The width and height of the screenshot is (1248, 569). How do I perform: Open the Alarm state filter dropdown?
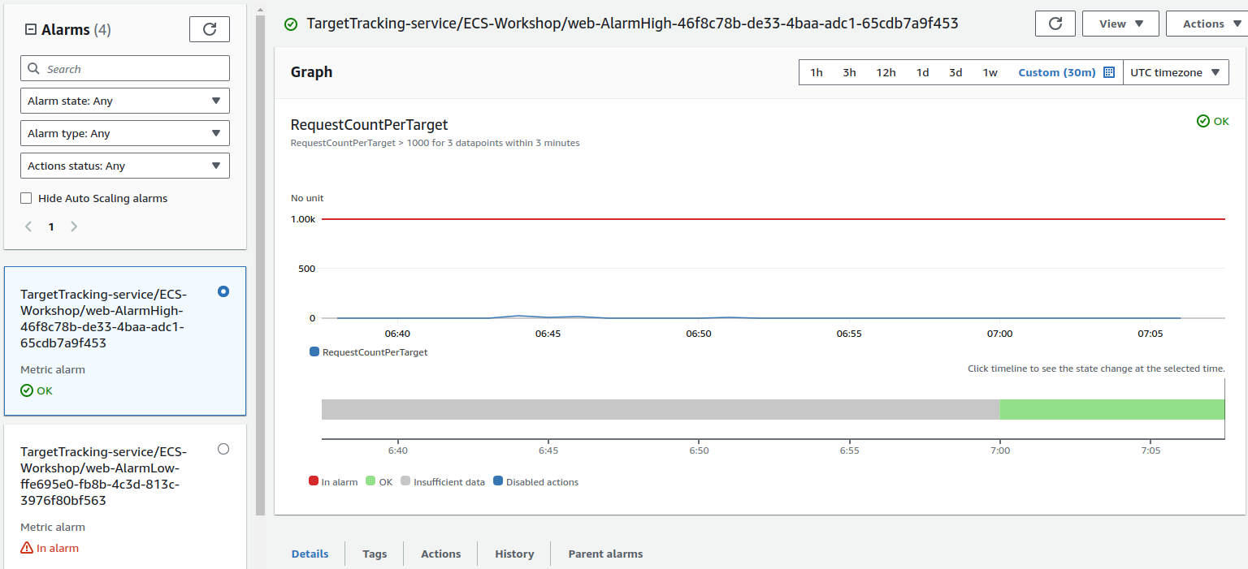(x=124, y=101)
